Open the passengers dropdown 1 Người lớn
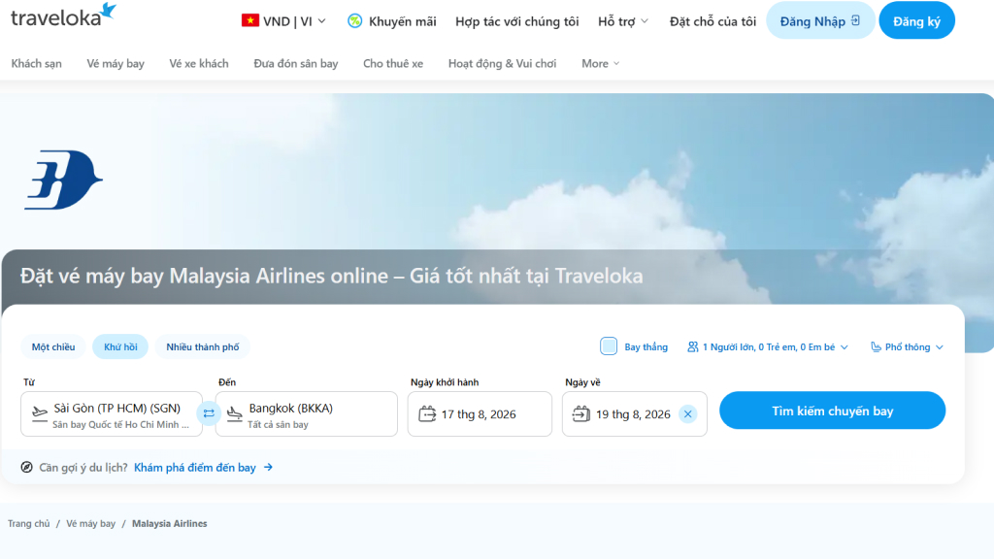The image size is (994, 559). click(x=768, y=346)
